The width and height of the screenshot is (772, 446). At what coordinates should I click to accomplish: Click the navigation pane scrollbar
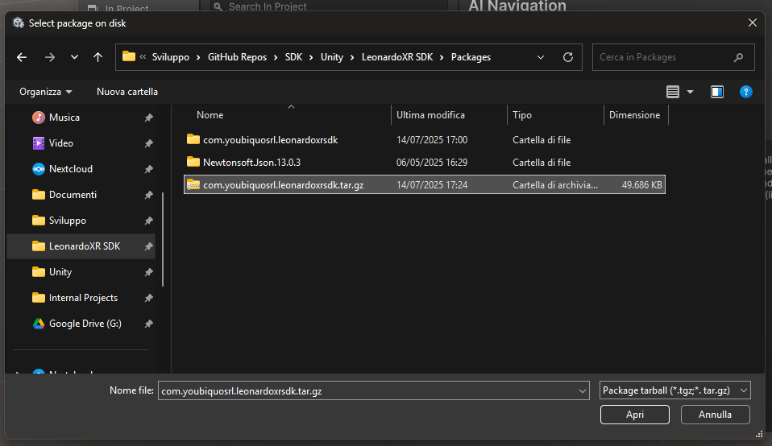point(163,239)
